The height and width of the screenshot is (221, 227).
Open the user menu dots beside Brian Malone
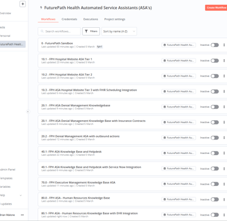point(22,215)
